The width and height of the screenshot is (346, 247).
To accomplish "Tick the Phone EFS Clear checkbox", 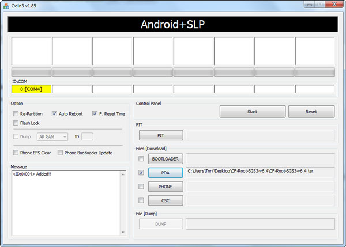I will coord(16,153).
